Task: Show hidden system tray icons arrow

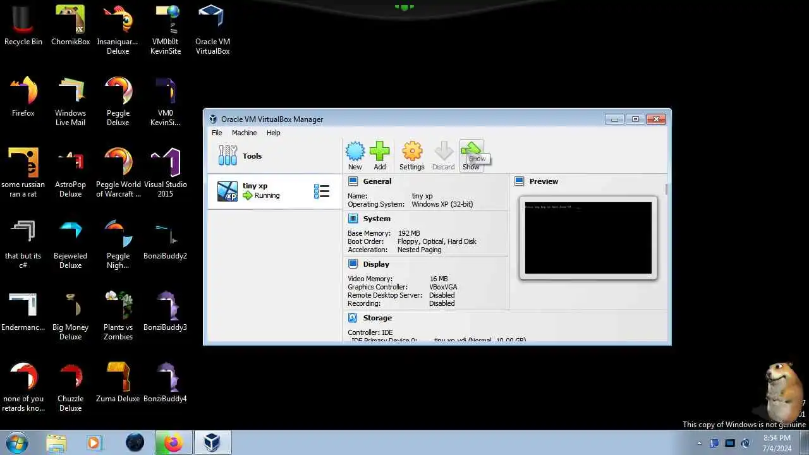Action: coord(699,443)
